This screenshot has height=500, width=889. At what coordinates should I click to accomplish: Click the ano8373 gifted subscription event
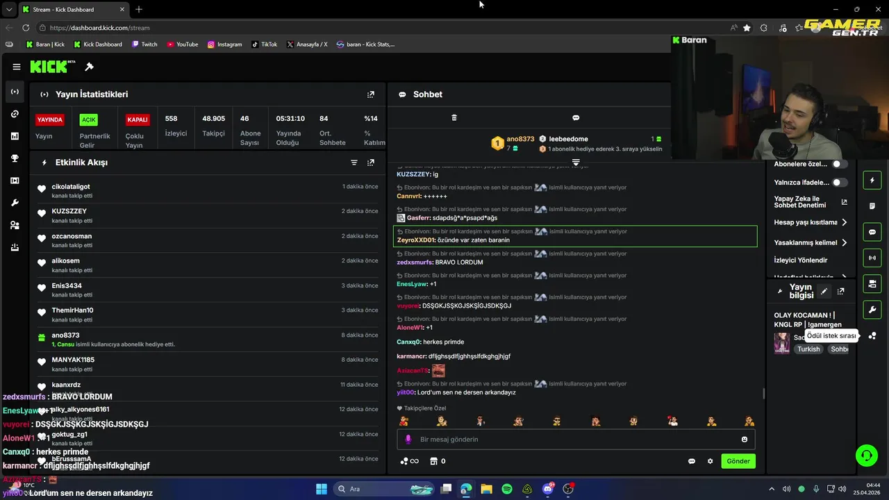tap(208, 340)
